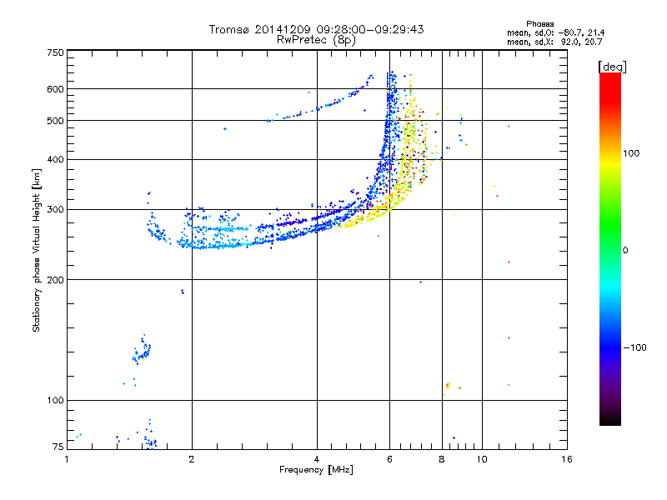
Task: Click the "1" frequency tick label
Action: pos(67,459)
